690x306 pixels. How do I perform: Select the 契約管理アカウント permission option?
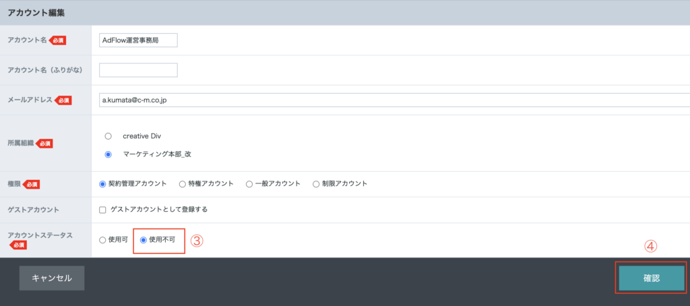point(103,184)
